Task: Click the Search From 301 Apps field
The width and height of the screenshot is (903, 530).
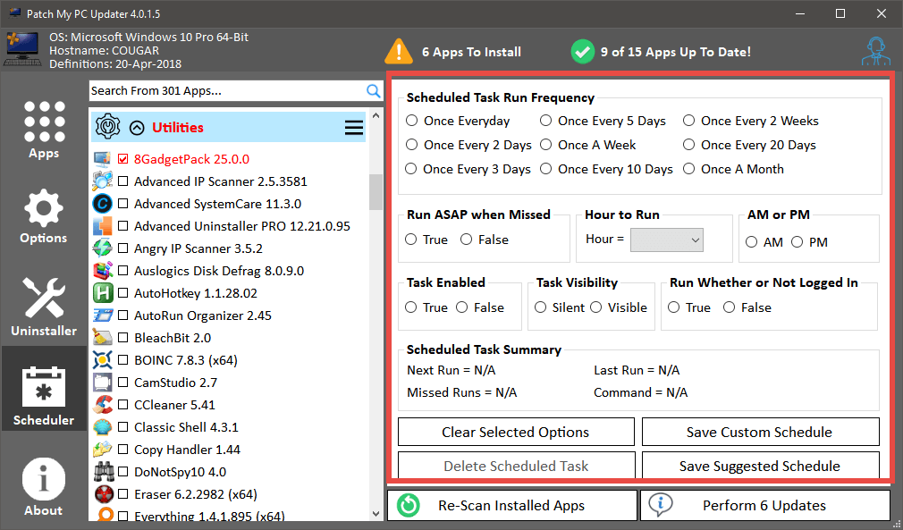Action: pos(226,90)
